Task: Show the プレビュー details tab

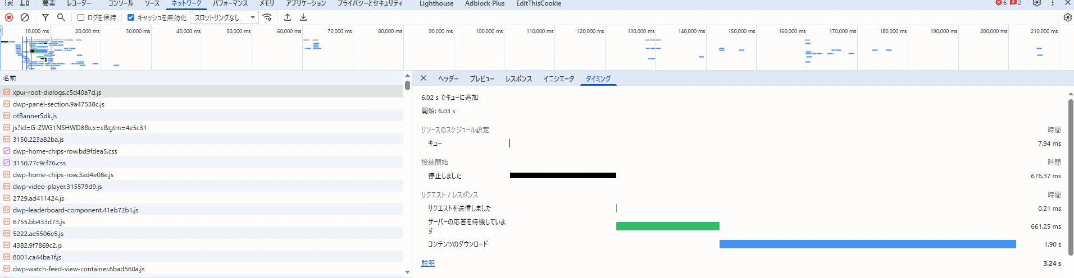Action: point(482,79)
